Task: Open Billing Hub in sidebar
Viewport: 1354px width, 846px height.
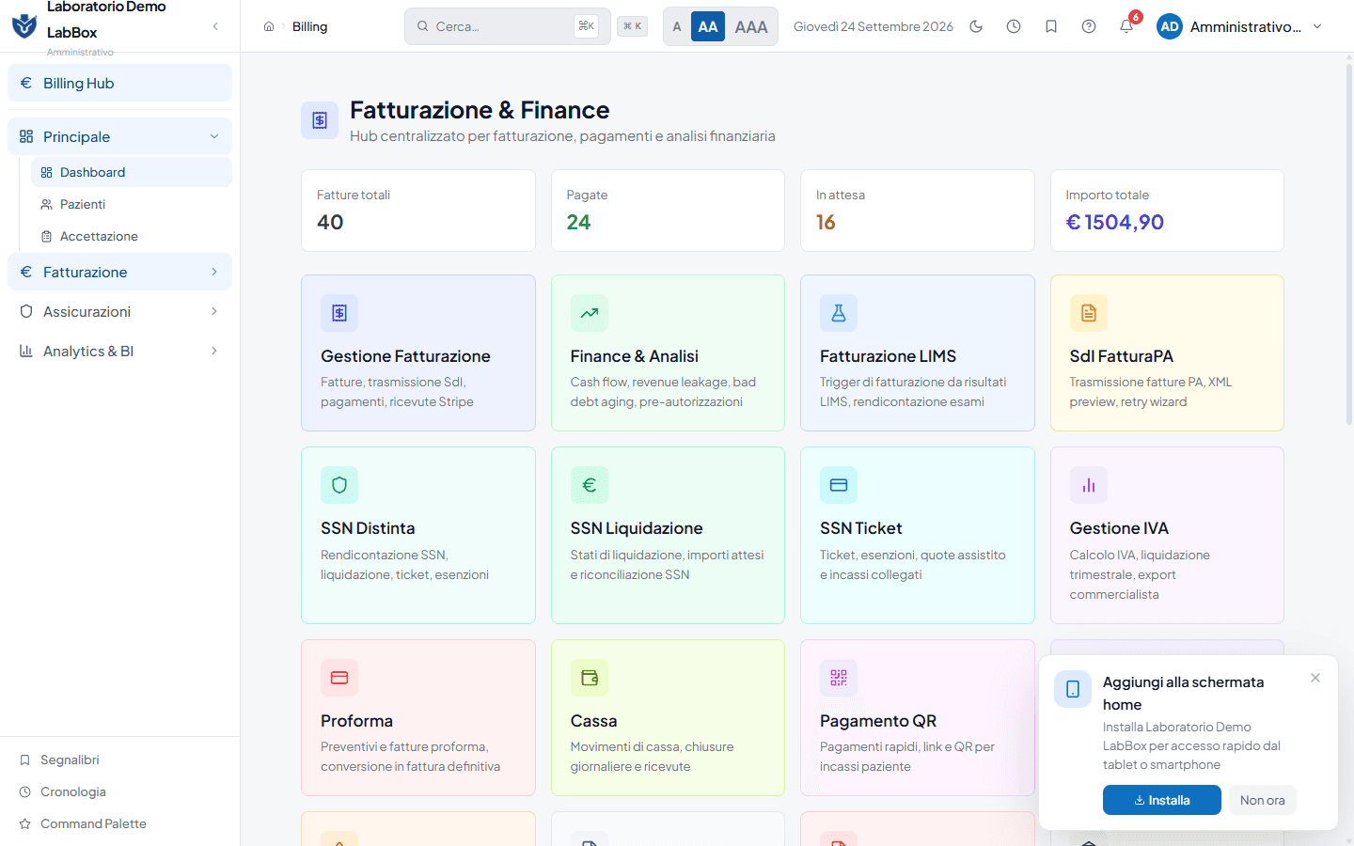Action: point(120,83)
